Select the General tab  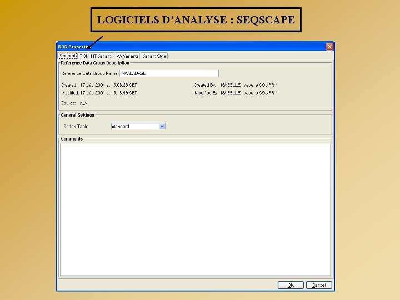(x=68, y=56)
